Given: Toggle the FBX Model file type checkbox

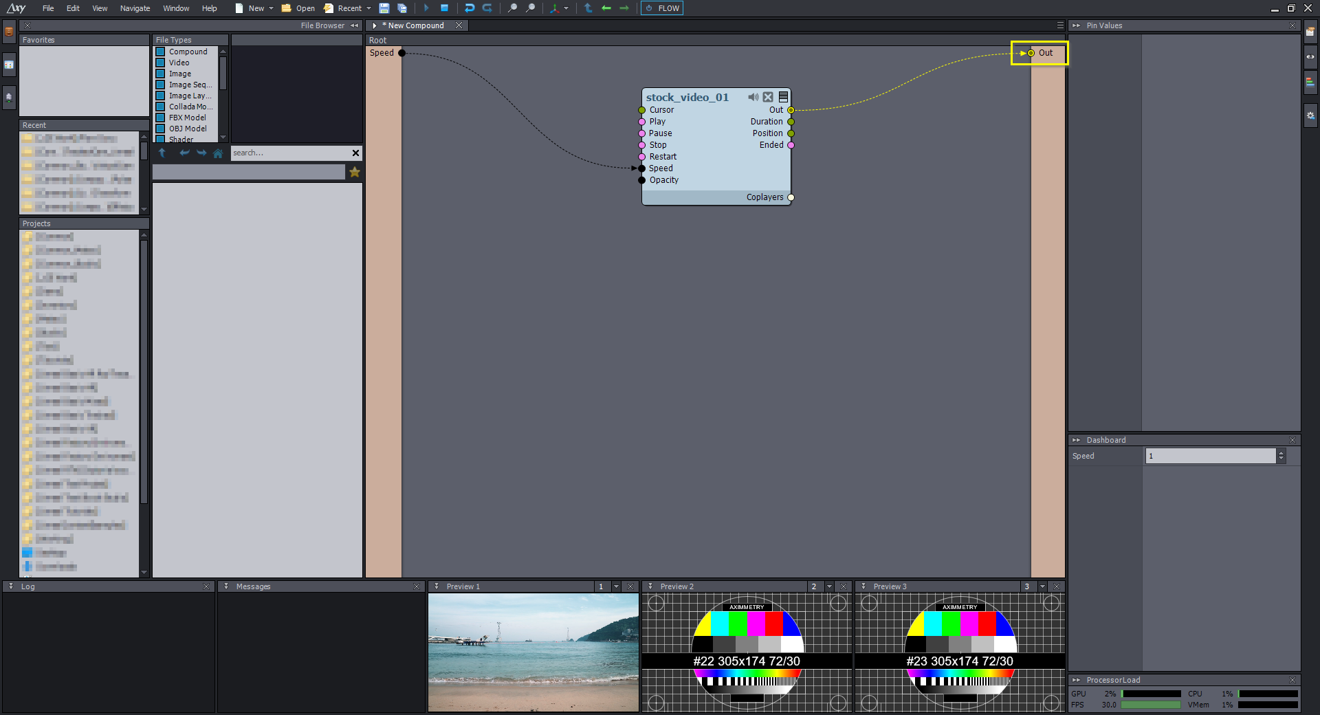Looking at the screenshot, I should click(x=160, y=118).
